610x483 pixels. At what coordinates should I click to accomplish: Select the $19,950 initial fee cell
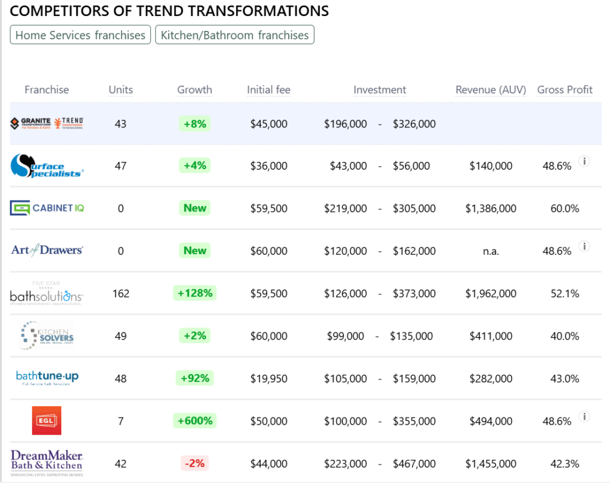pos(269,379)
